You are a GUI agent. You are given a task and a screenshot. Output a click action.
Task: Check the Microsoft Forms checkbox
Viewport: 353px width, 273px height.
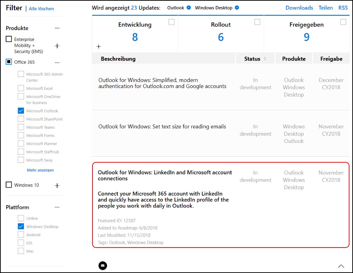[21, 135]
